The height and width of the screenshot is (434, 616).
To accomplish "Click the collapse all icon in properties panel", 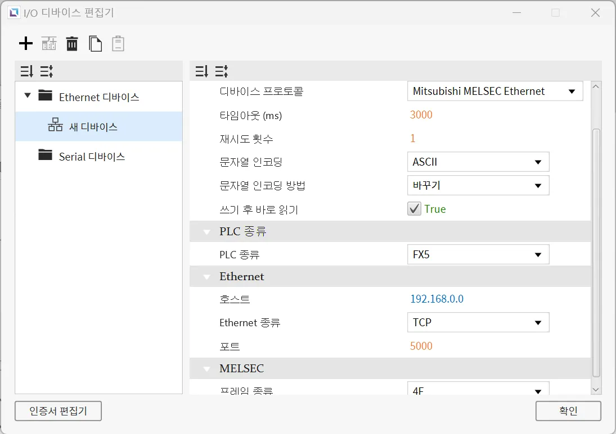I will coord(221,71).
